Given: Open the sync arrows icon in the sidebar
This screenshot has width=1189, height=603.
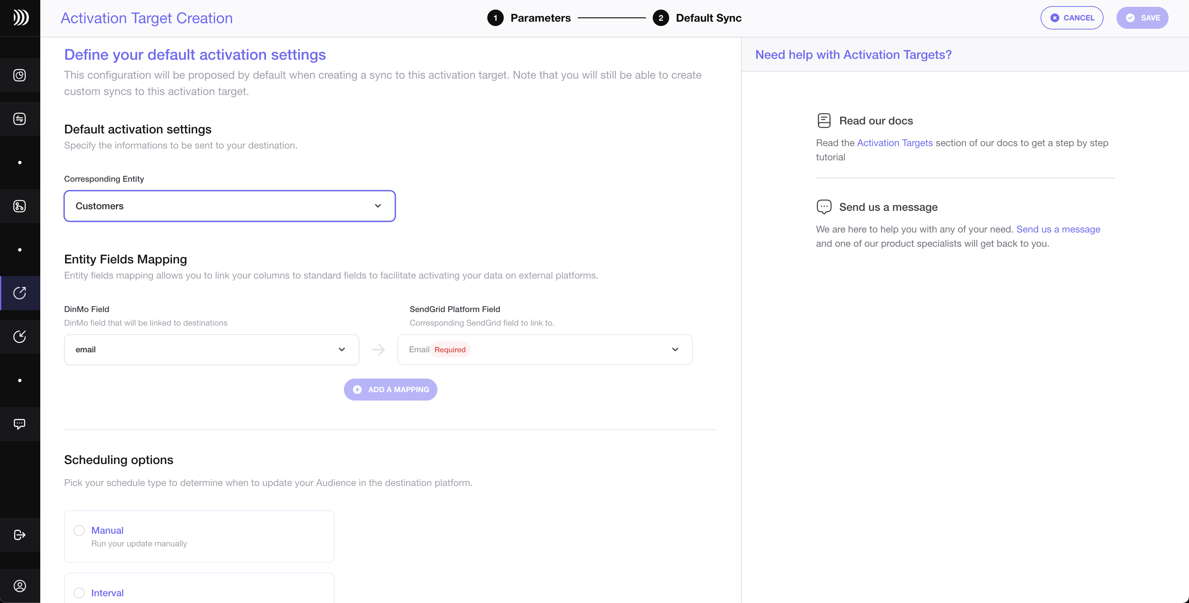Looking at the screenshot, I should tap(20, 119).
